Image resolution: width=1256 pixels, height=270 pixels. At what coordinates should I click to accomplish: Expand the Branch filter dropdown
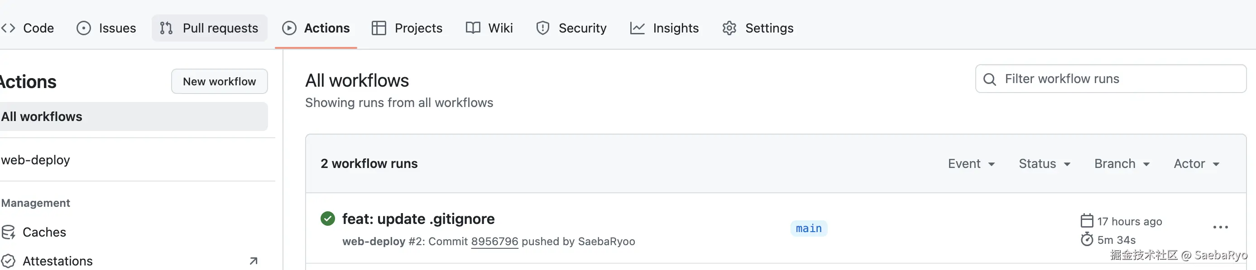[1122, 164]
